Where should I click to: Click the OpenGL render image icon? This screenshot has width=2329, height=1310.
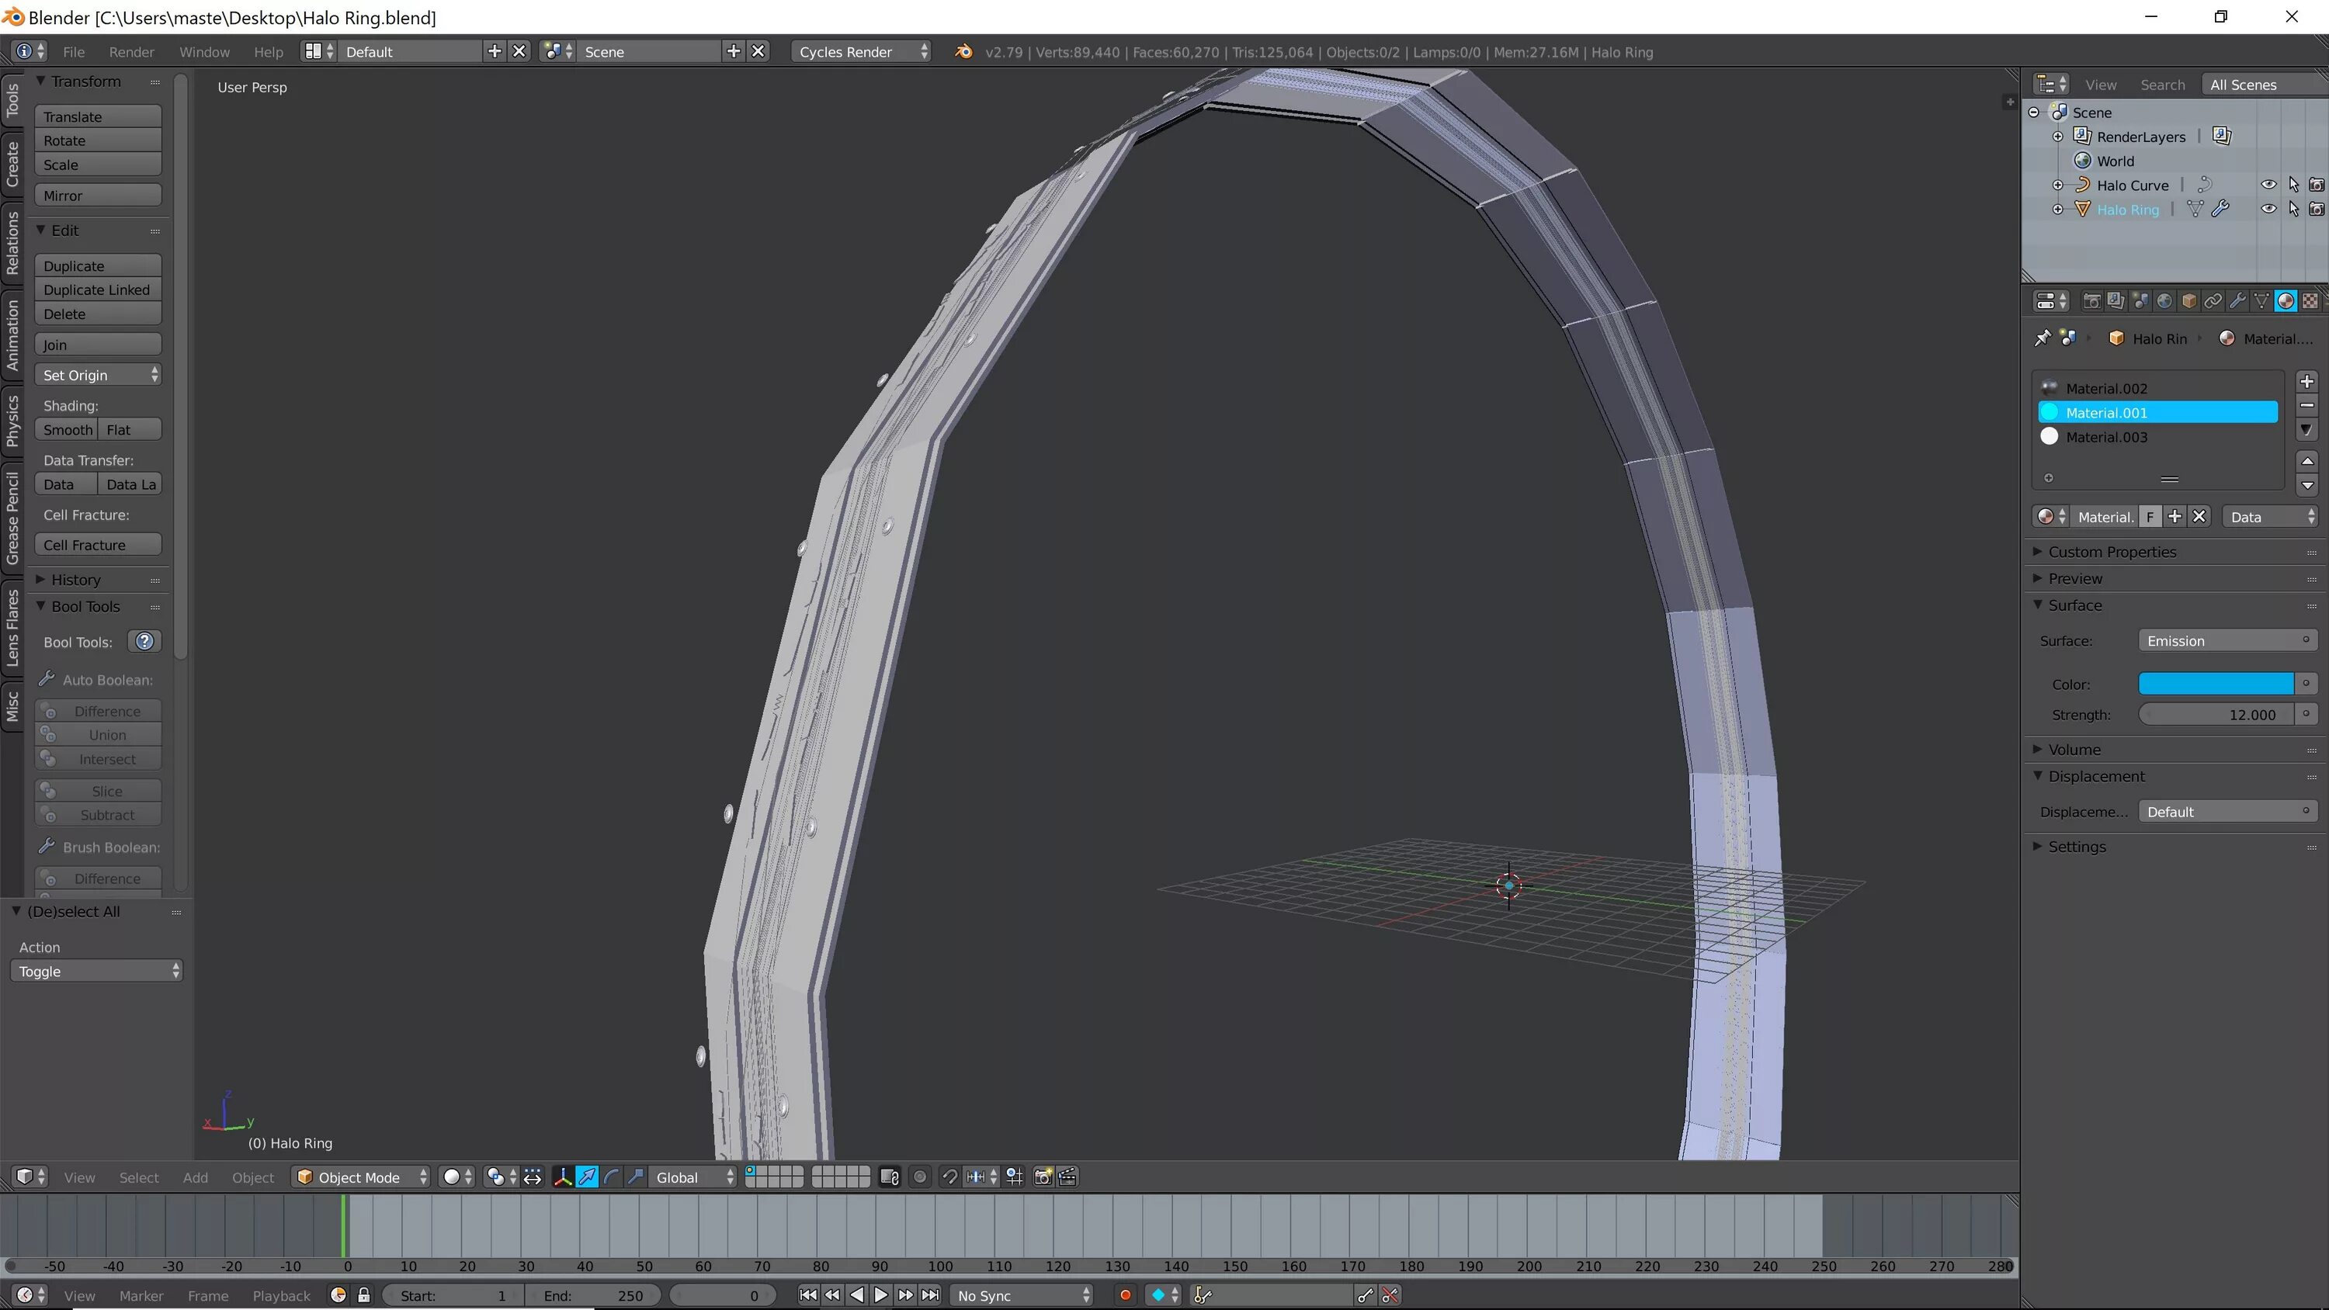(x=1043, y=1177)
